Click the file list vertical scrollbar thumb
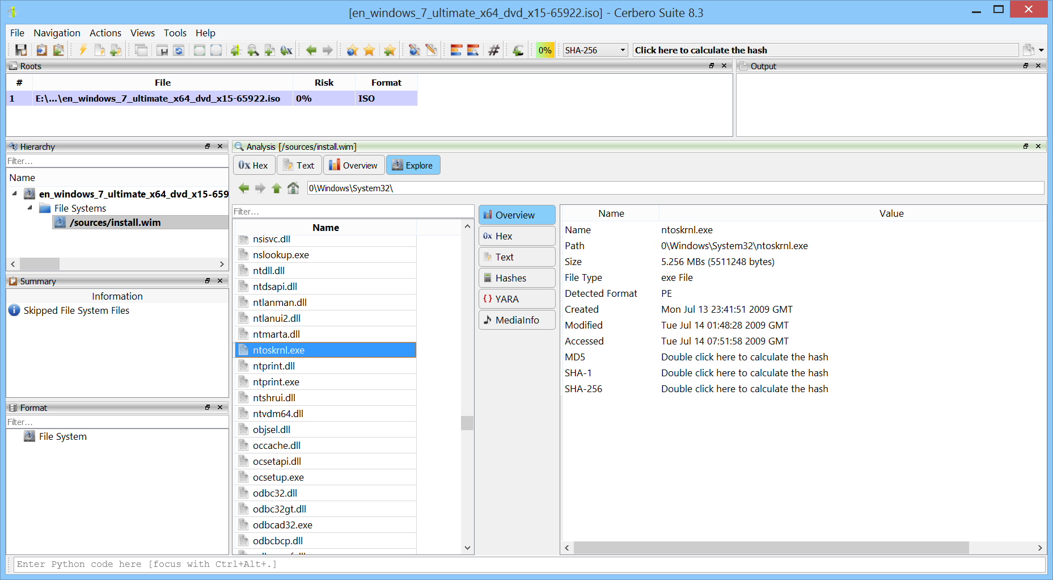The width and height of the screenshot is (1053, 580). click(x=467, y=423)
